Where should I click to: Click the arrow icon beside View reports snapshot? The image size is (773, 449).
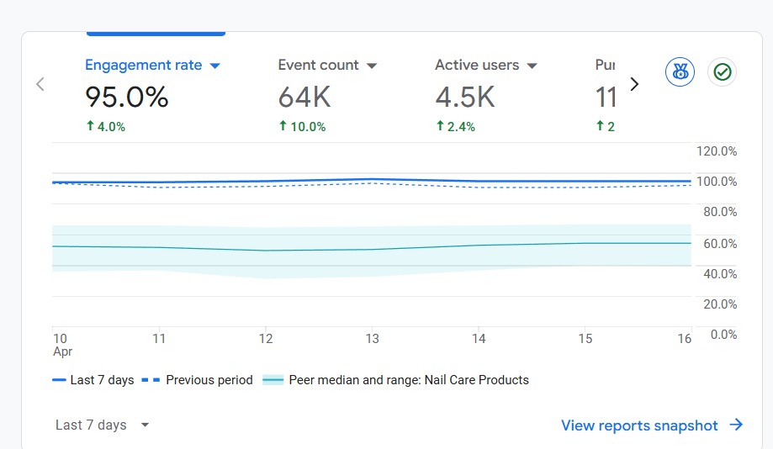[736, 425]
